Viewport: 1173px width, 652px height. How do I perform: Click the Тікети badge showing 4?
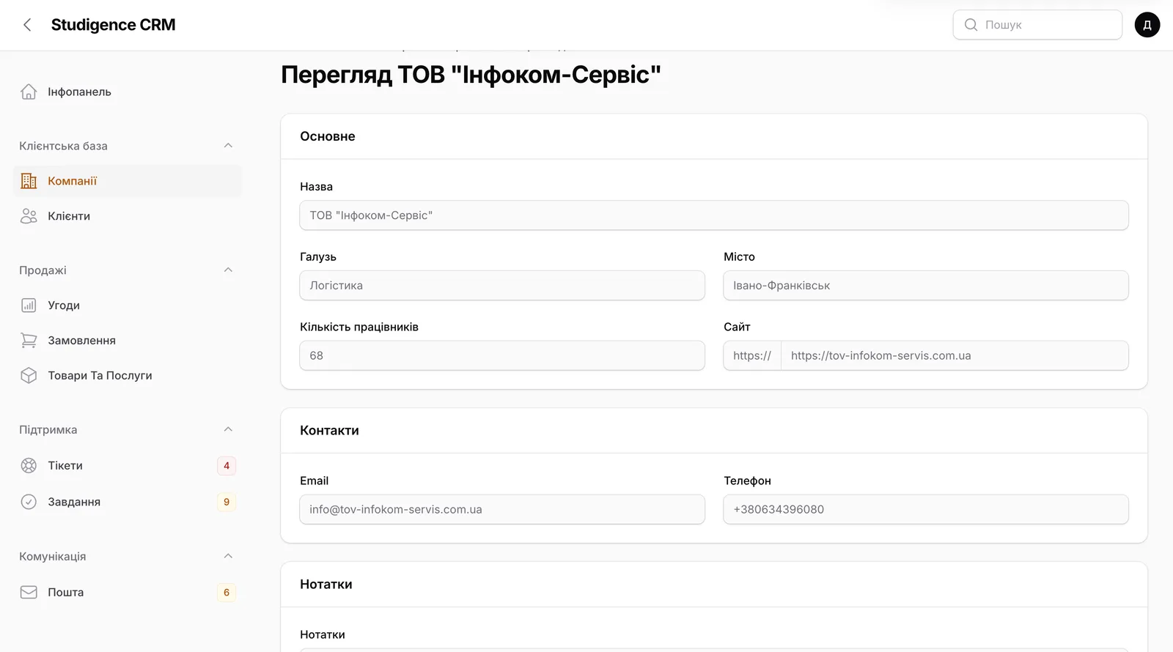pos(227,466)
